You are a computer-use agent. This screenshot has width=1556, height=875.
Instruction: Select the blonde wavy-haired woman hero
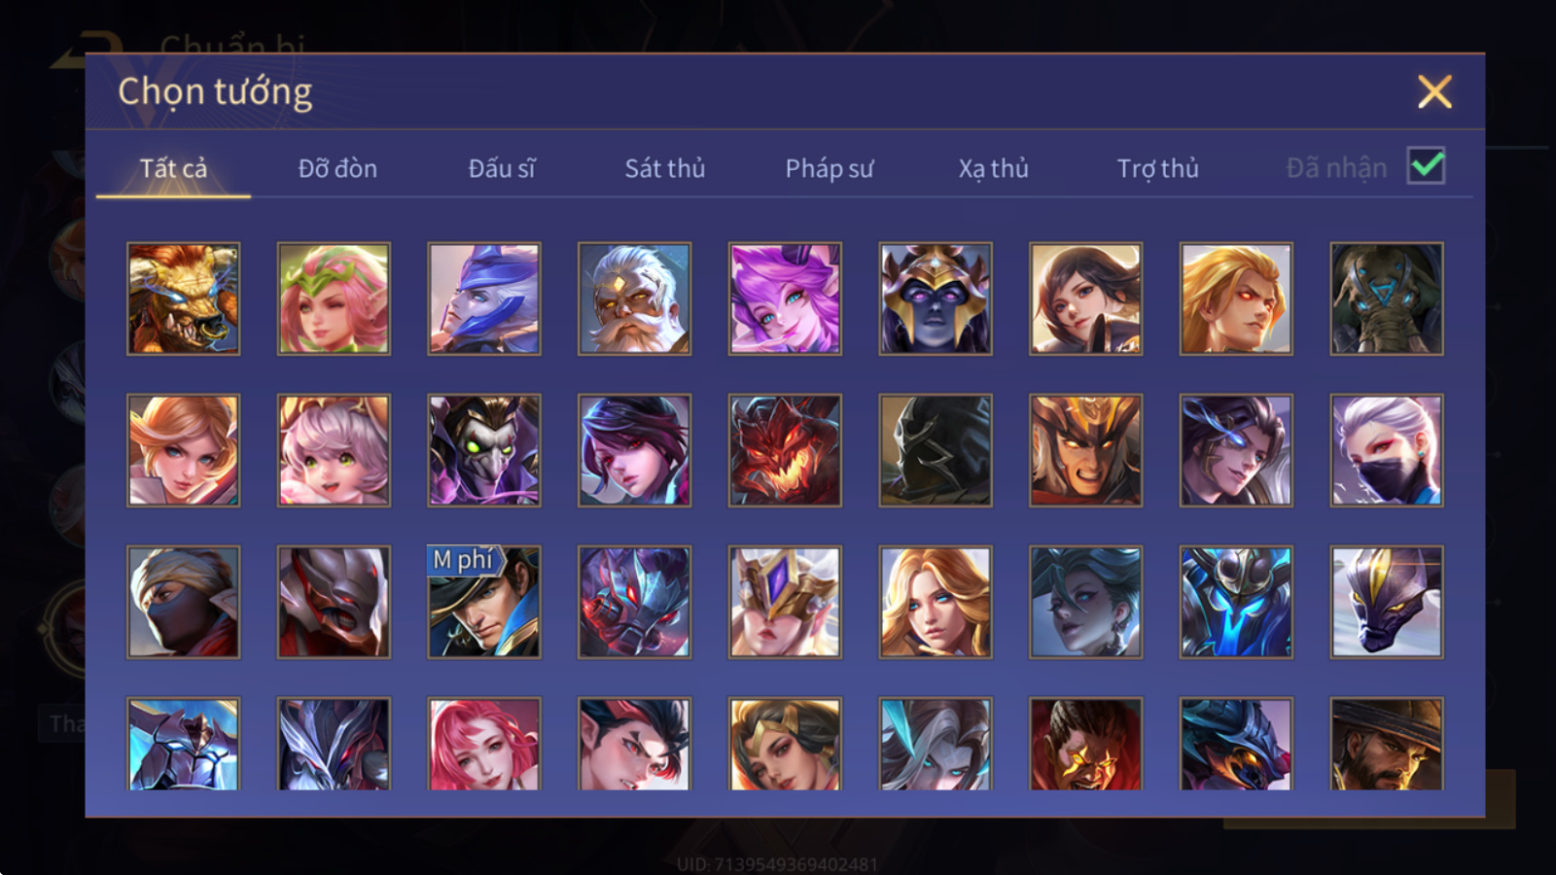(936, 602)
